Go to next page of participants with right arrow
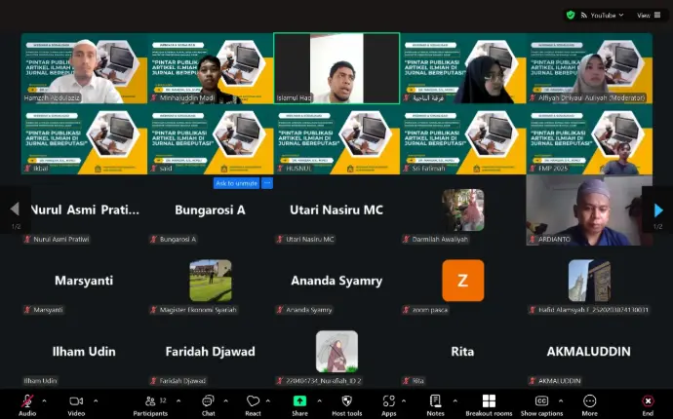673x419 pixels. tap(658, 209)
